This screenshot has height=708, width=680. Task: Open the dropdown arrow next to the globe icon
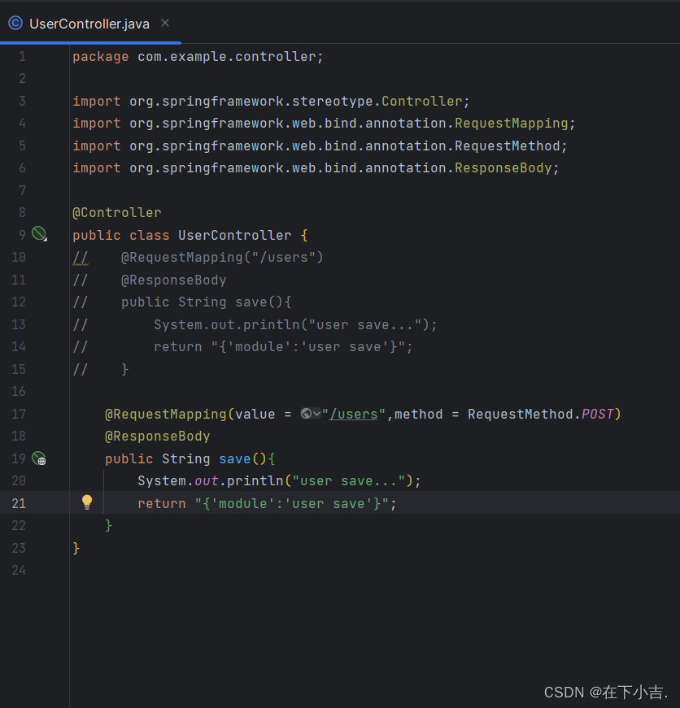pyautogui.click(x=316, y=414)
